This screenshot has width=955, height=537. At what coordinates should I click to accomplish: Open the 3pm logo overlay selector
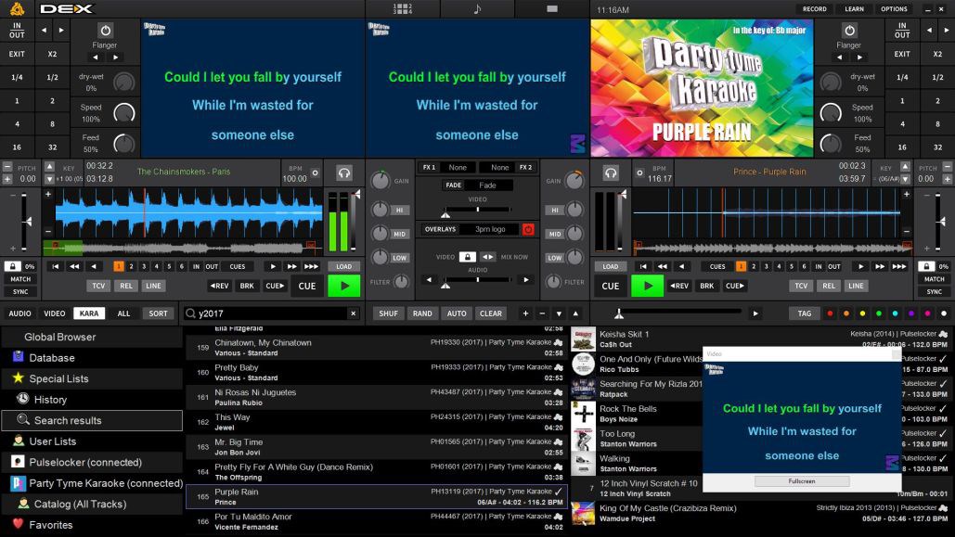tap(491, 229)
